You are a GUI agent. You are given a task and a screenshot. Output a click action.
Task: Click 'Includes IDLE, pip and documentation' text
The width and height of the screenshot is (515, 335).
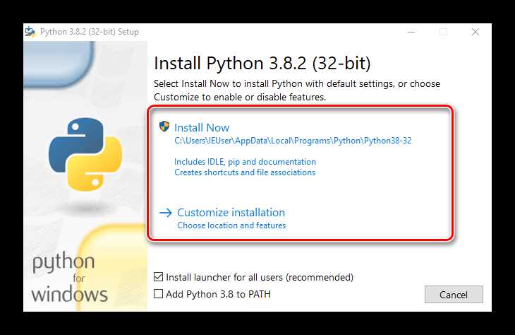[x=245, y=162]
